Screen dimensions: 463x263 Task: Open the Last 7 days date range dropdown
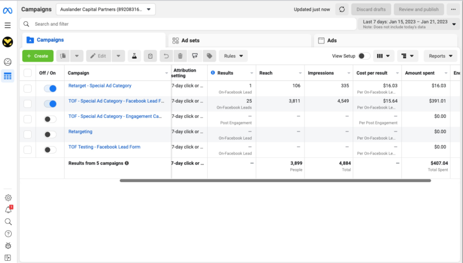(x=408, y=24)
